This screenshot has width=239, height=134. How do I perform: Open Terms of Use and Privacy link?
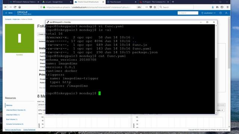[x=13, y=130]
